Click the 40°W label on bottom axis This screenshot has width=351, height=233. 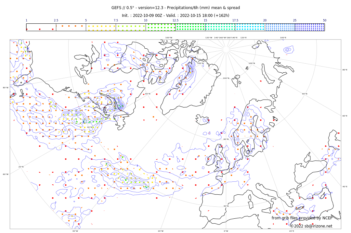click(75, 231)
